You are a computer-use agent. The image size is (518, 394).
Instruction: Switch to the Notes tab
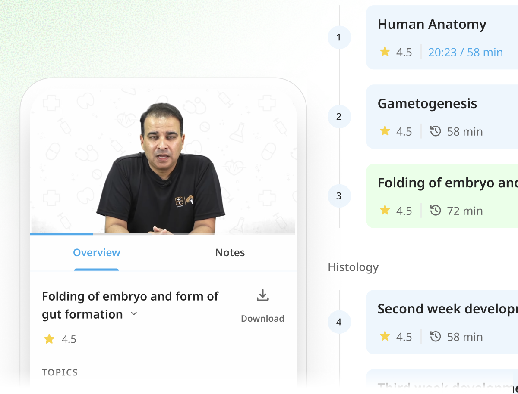point(230,253)
